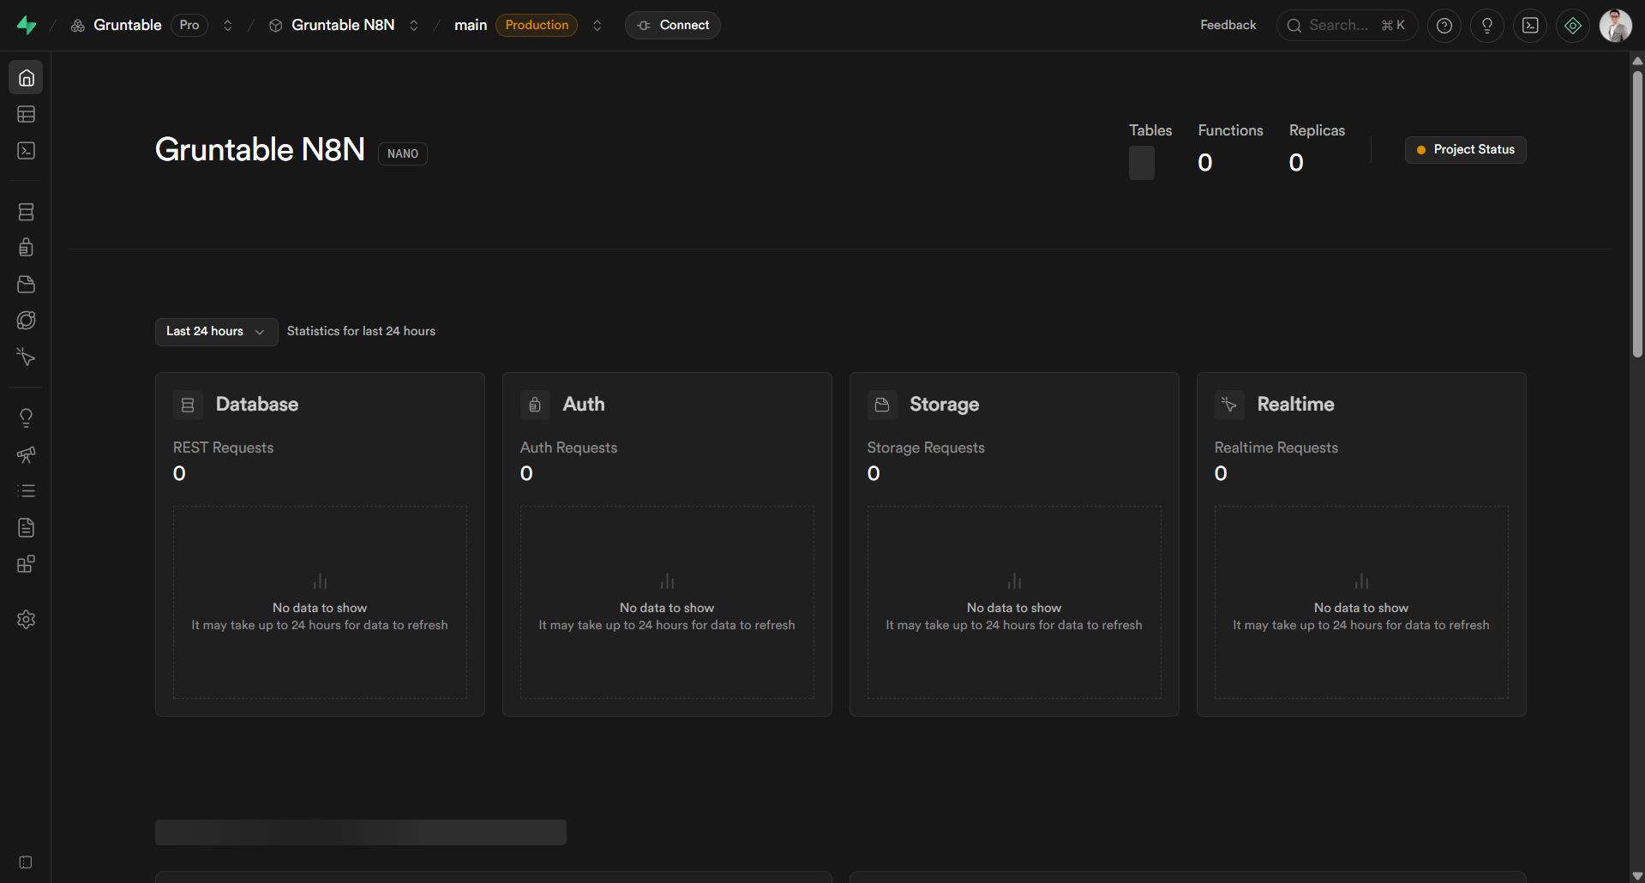Focus the Search field in the top bar

pyautogui.click(x=1348, y=26)
